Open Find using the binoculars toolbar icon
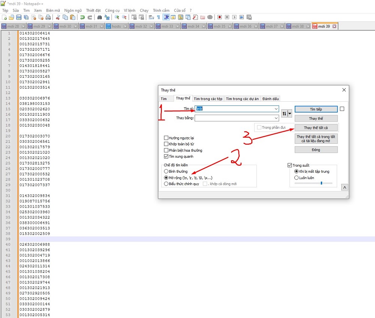Viewport: 375px width, 318px height. pos(99,17)
